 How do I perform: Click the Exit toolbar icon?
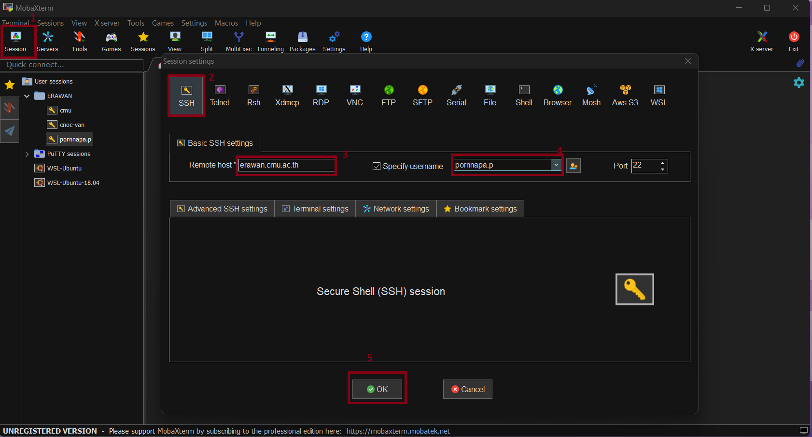coord(794,42)
